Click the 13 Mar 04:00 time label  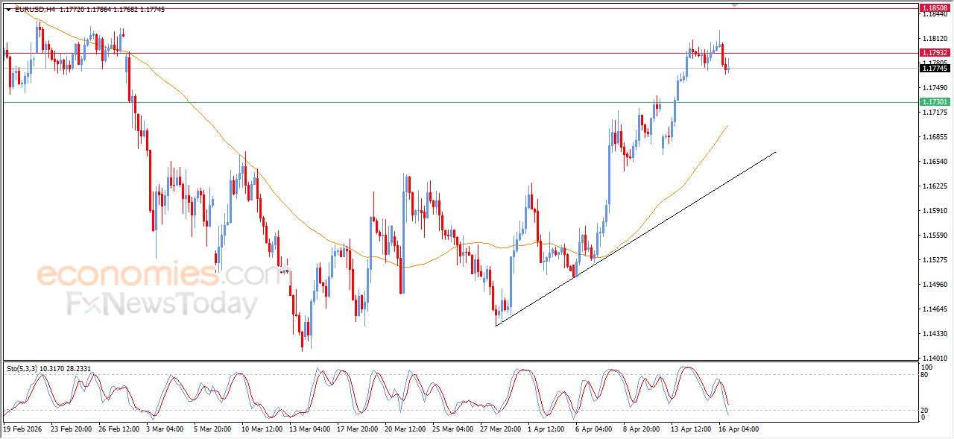tap(309, 429)
